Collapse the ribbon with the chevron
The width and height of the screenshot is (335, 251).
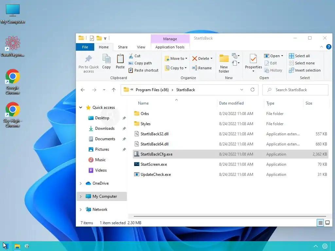pos(321,47)
